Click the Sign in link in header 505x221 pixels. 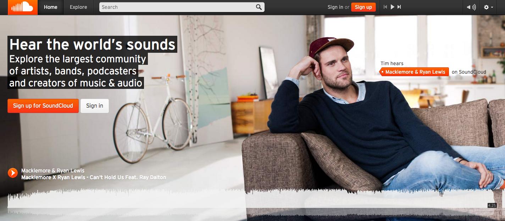pyautogui.click(x=335, y=7)
